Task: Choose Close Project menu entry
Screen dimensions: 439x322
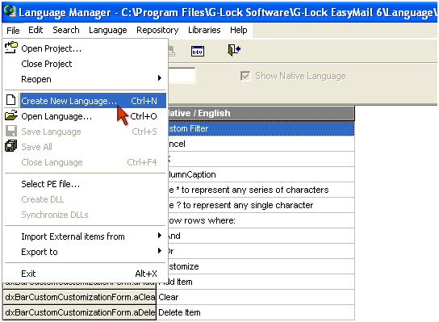Action: [85, 64]
